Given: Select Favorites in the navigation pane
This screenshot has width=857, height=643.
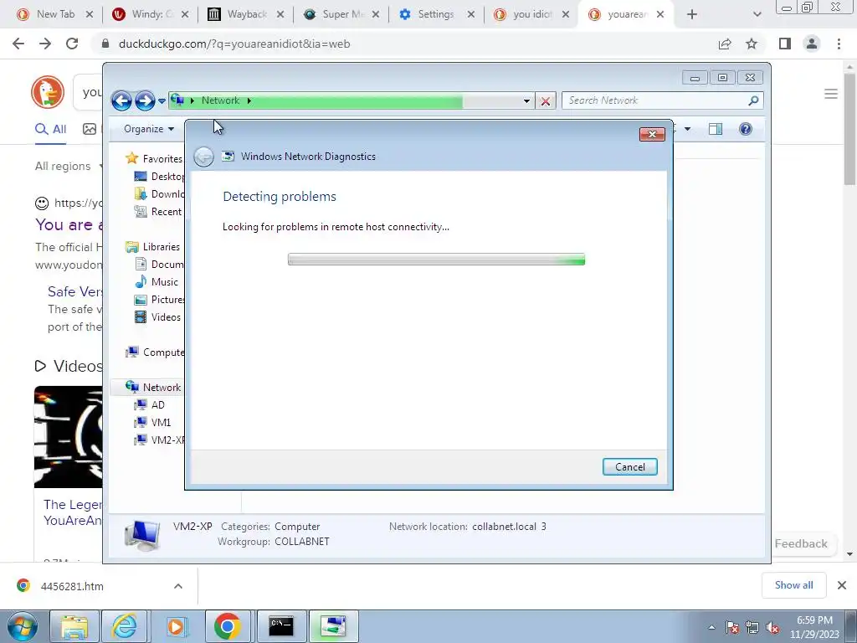Looking at the screenshot, I should click(x=154, y=158).
